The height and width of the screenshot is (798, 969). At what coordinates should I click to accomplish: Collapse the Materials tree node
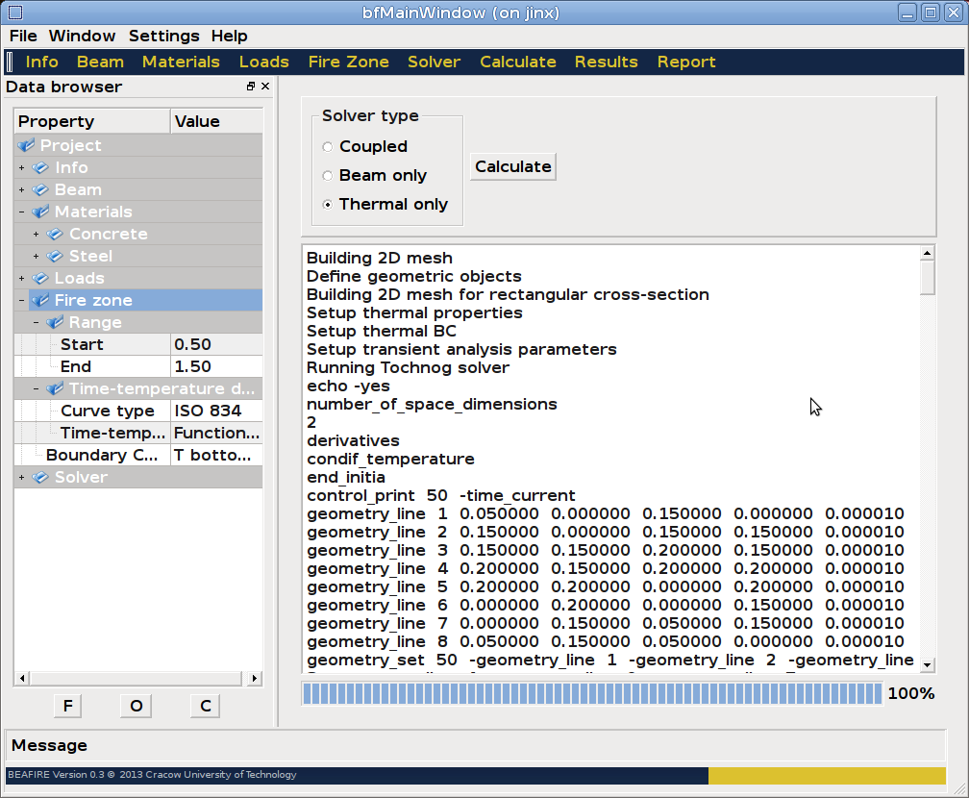(21, 212)
